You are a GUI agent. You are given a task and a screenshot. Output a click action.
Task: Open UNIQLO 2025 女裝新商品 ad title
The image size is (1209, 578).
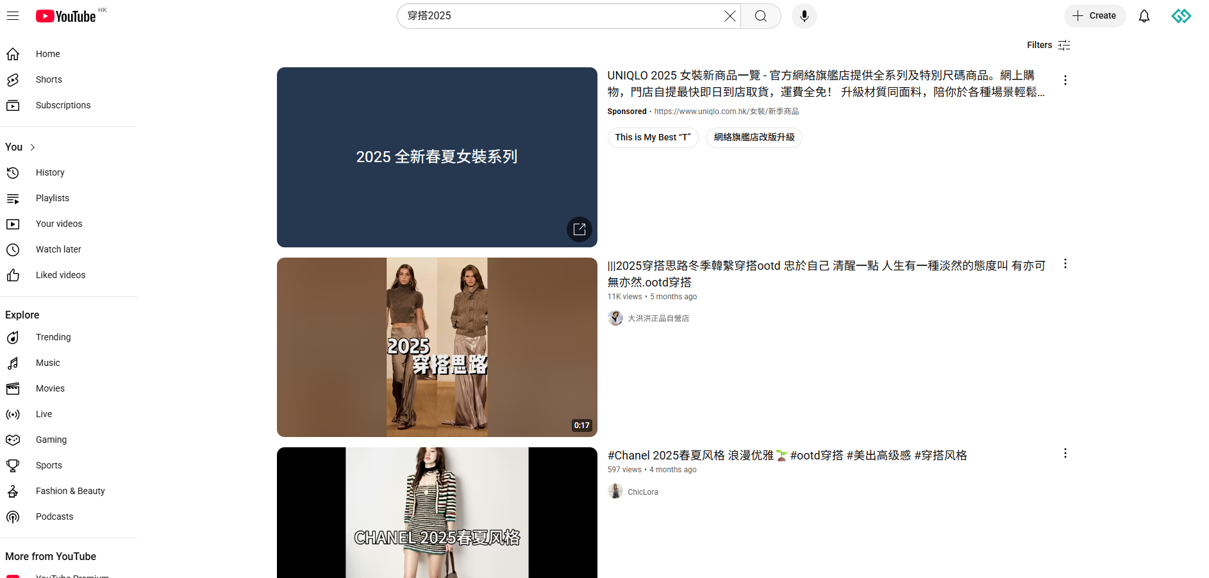pos(826,83)
